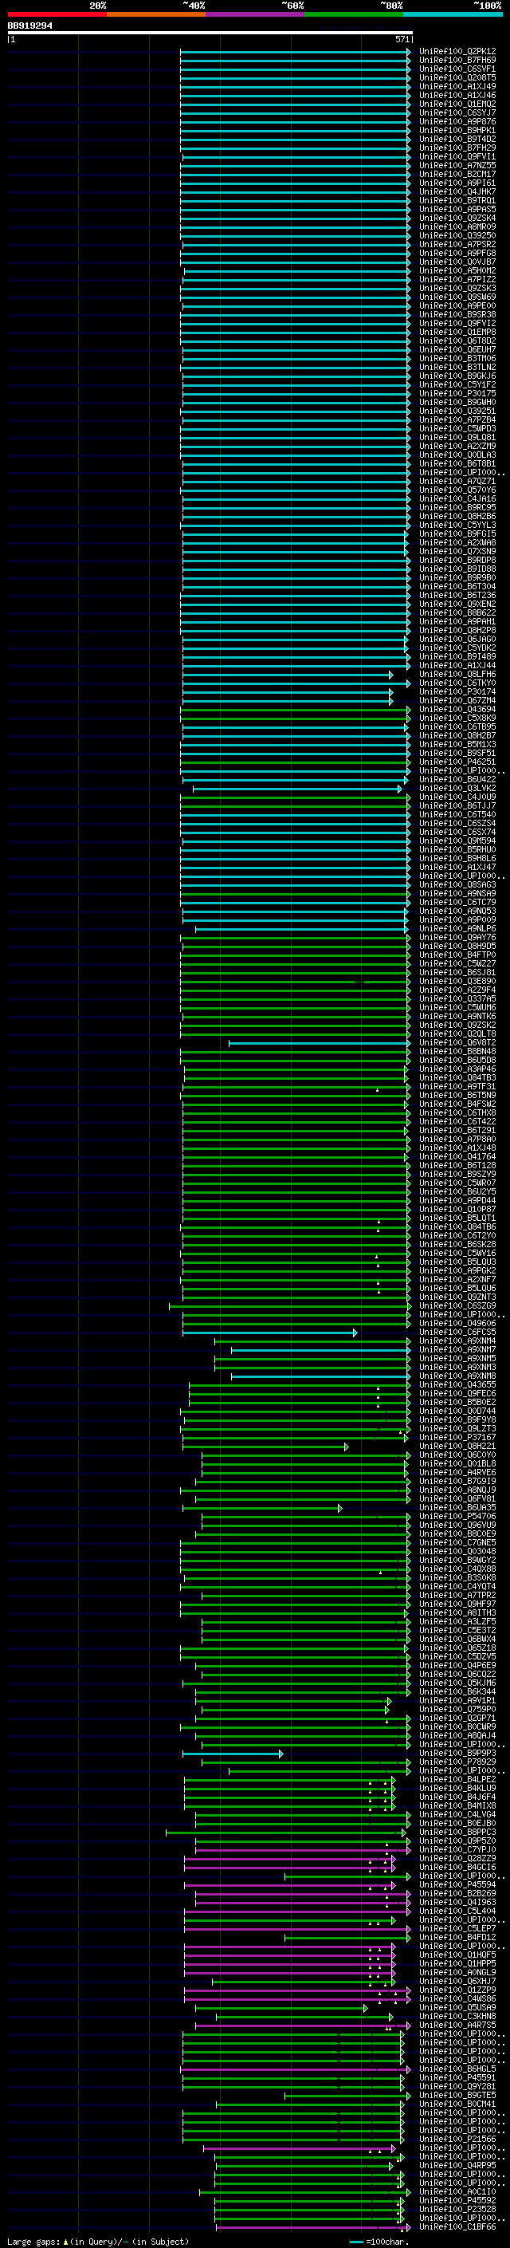Open hit UniRef100_Q1EMQ2

pyautogui.click(x=457, y=104)
